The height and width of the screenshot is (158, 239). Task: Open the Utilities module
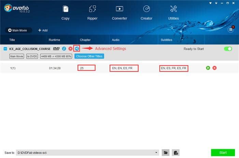[173, 13]
